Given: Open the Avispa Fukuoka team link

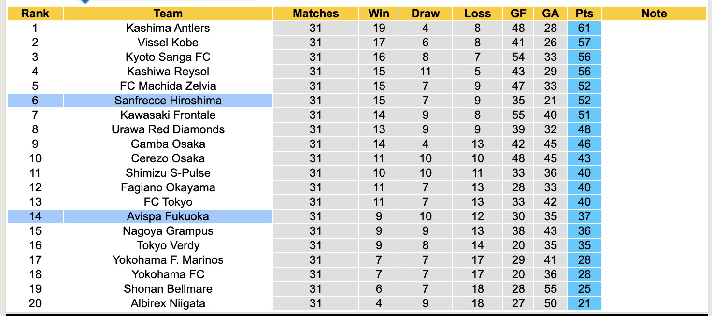Looking at the screenshot, I should click(x=168, y=216).
